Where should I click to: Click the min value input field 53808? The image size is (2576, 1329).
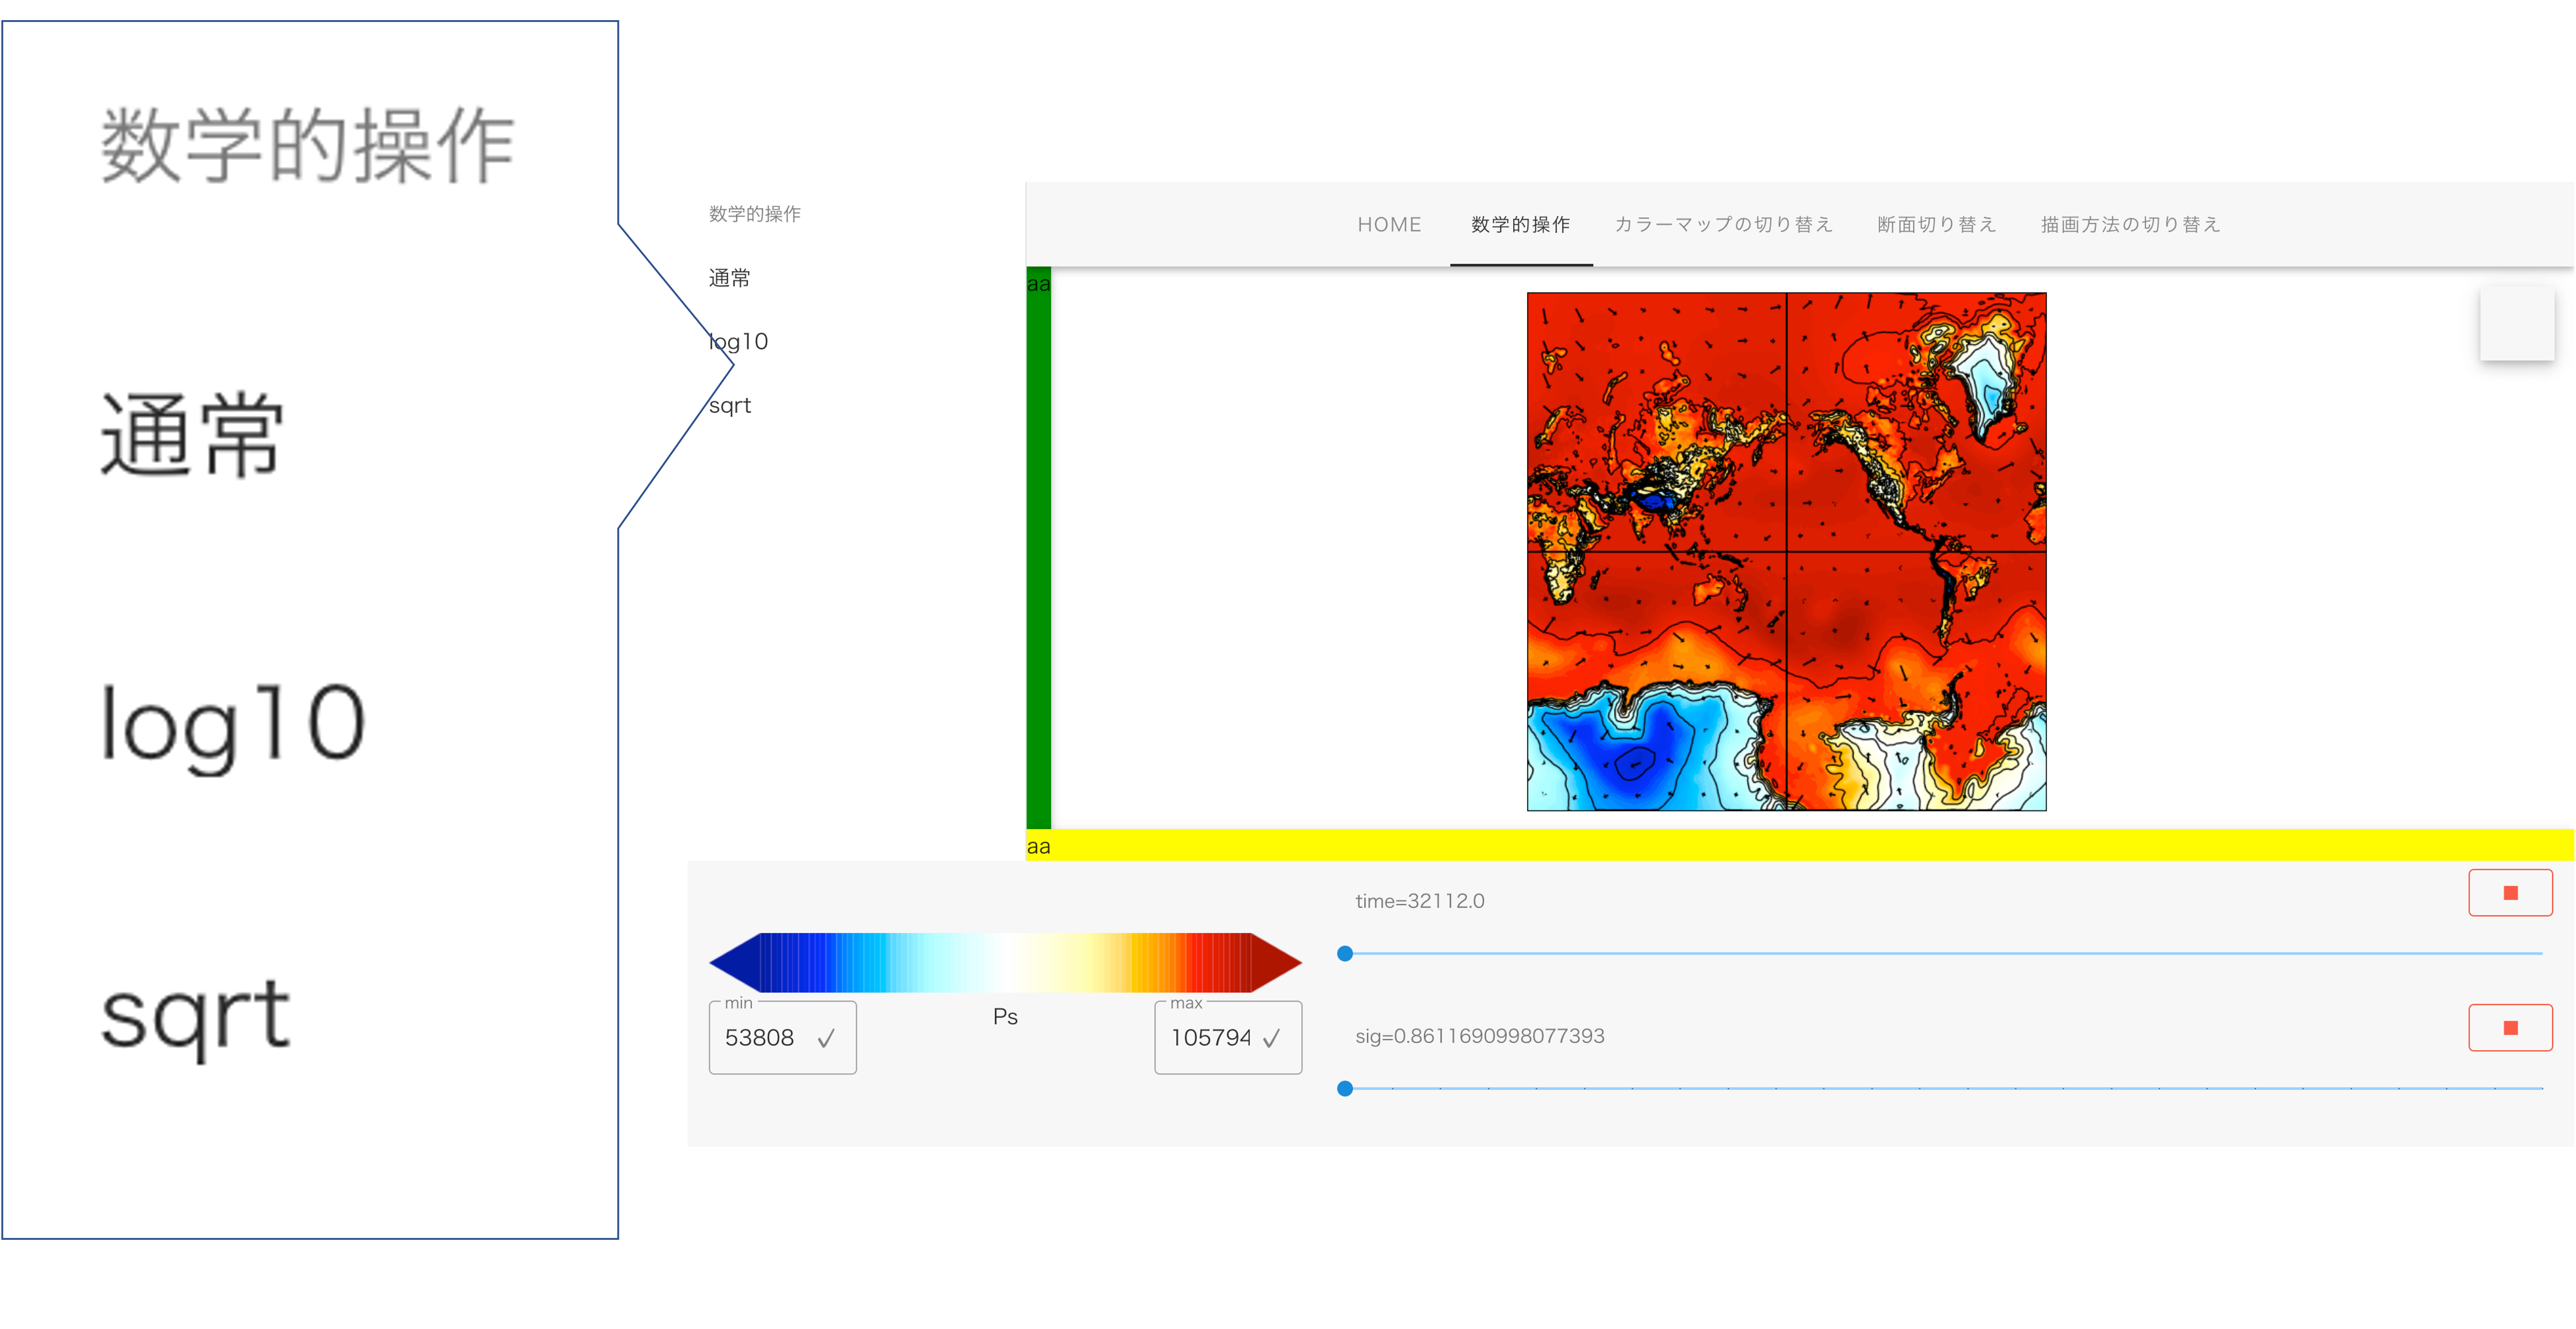(x=760, y=1038)
